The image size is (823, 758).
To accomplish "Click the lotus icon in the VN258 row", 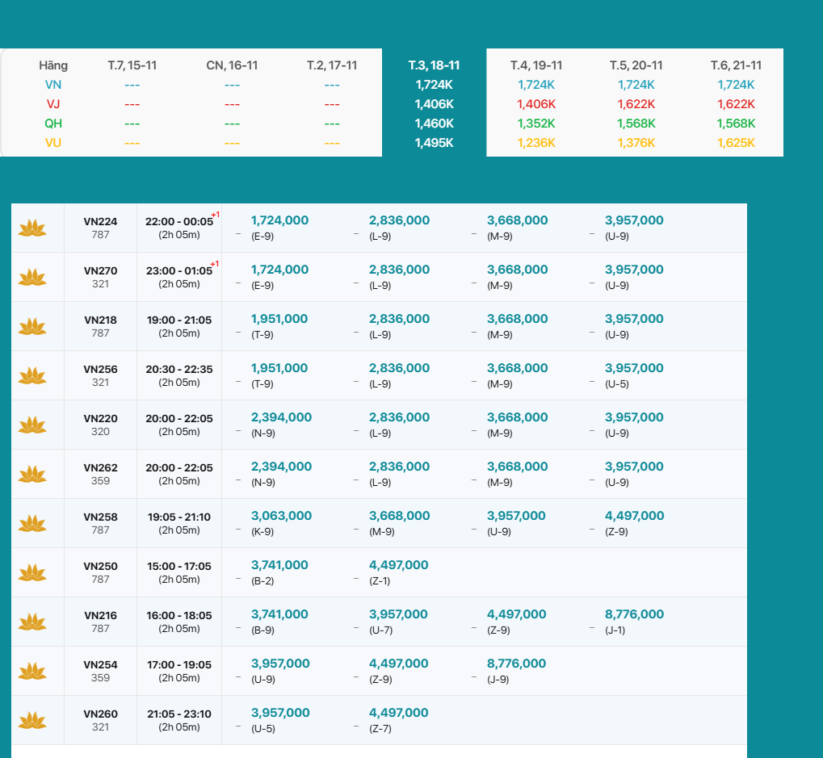I will pyautogui.click(x=32, y=524).
